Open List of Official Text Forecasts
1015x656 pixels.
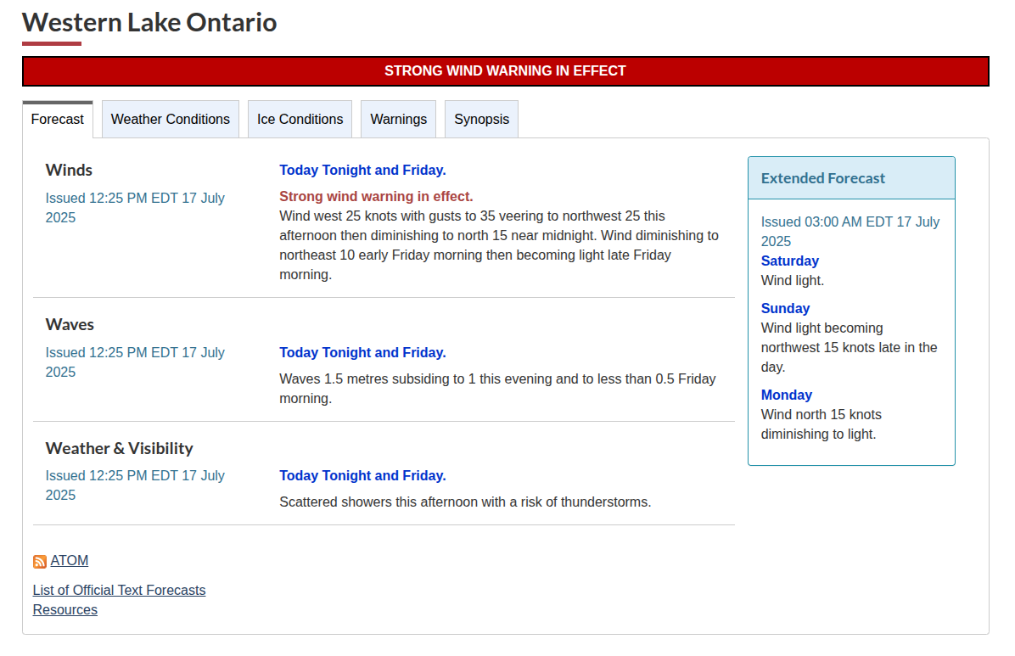[x=119, y=590]
